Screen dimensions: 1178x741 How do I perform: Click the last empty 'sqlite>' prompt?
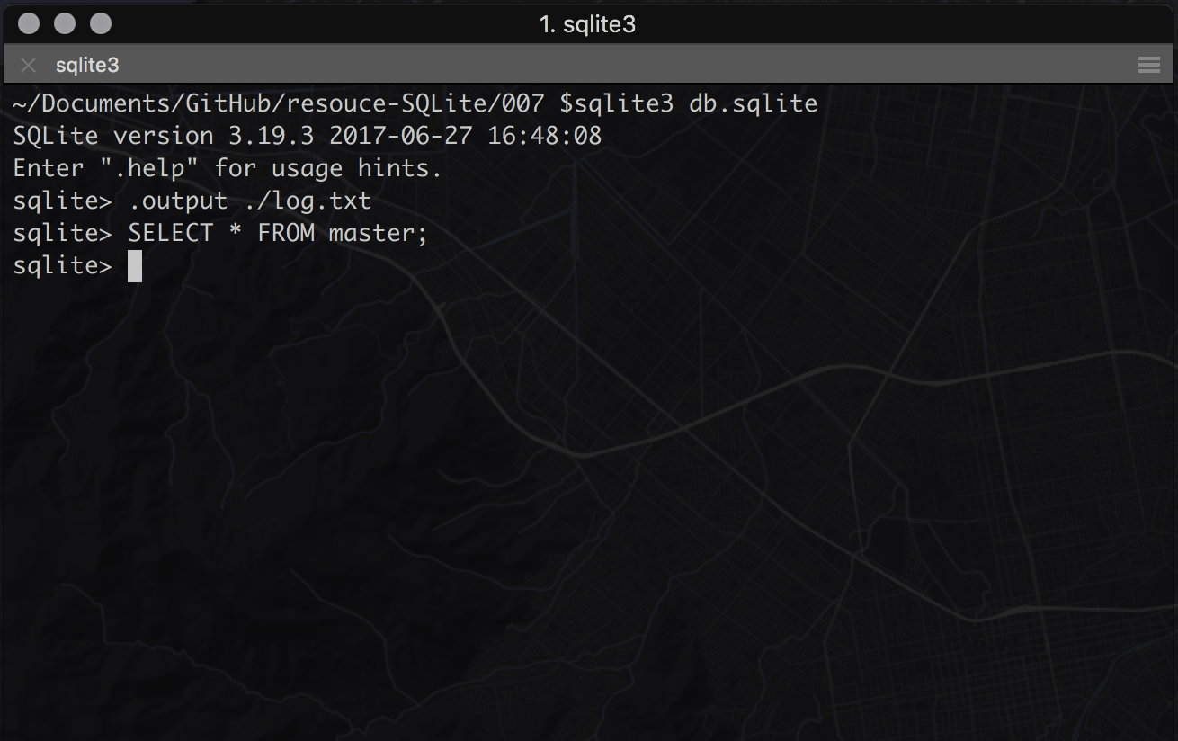(x=62, y=265)
